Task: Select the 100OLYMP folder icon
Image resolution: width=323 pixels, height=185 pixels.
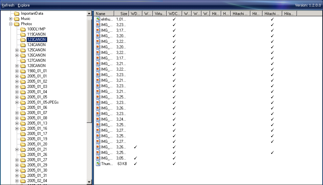Action: tap(23, 29)
